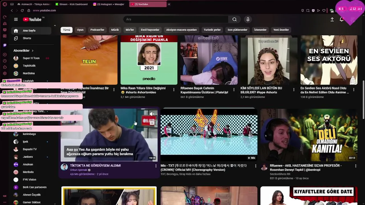The image size is (365, 205).
Task: Select the Müzik filter chip
Action: (x=115, y=30)
